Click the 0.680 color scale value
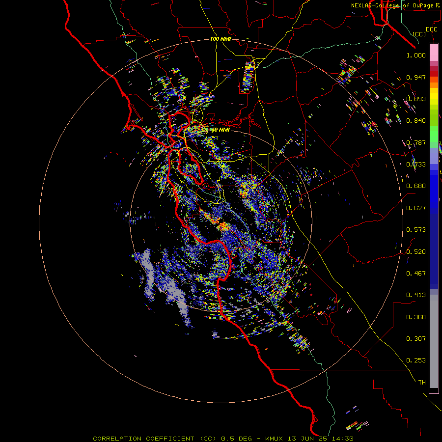 coord(416,186)
